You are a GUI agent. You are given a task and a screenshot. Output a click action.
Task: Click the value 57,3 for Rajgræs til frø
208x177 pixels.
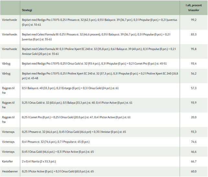[x=194, y=88]
